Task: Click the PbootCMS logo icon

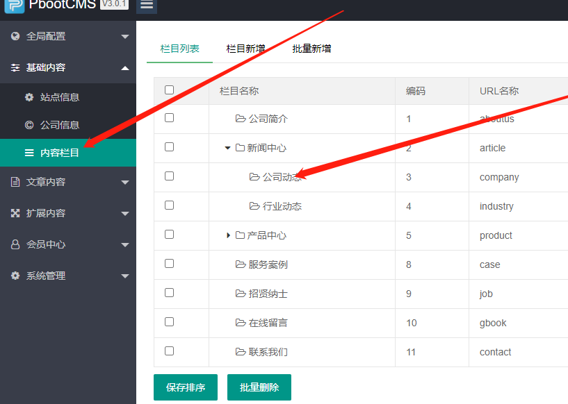Action: [14, 4]
